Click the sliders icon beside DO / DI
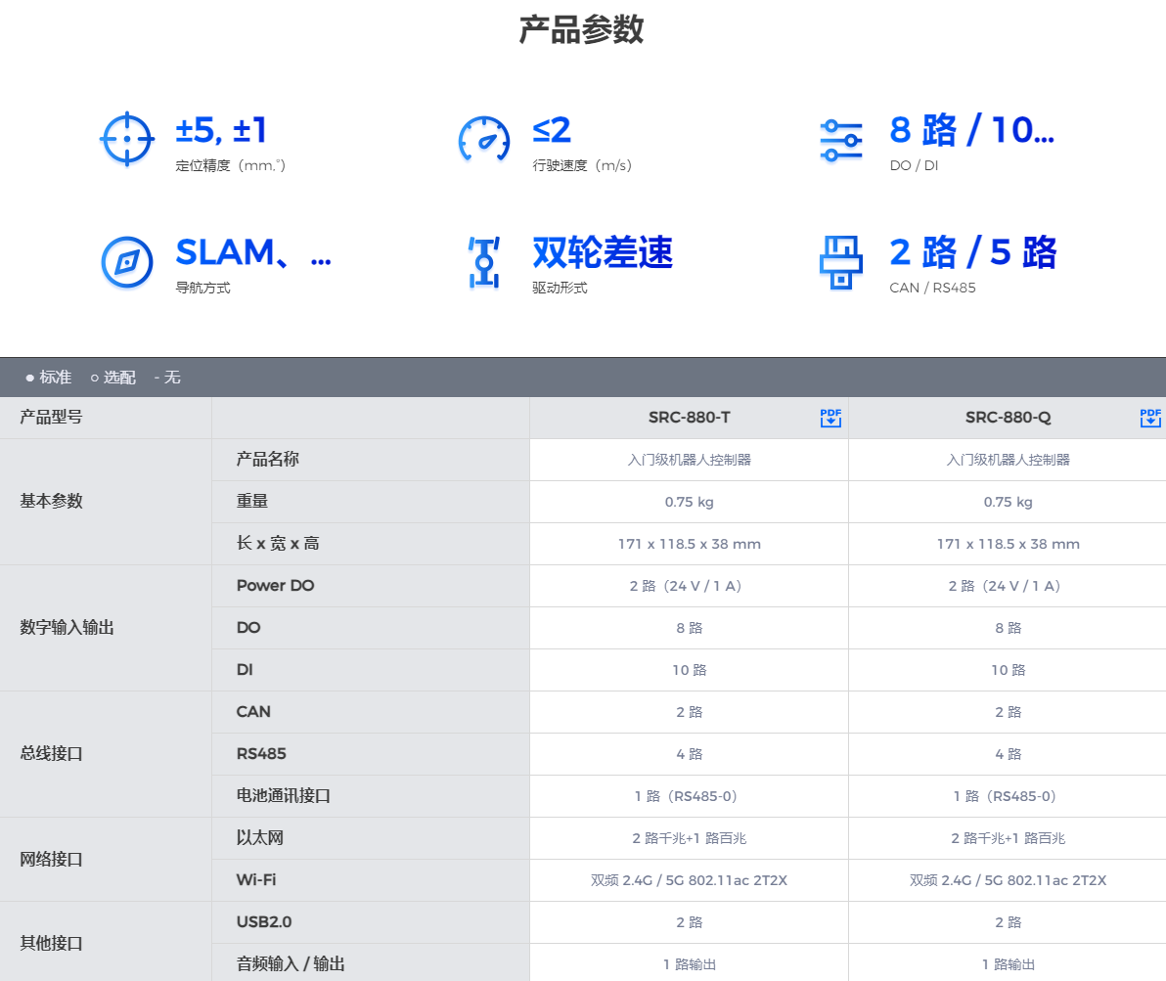 [841, 141]
